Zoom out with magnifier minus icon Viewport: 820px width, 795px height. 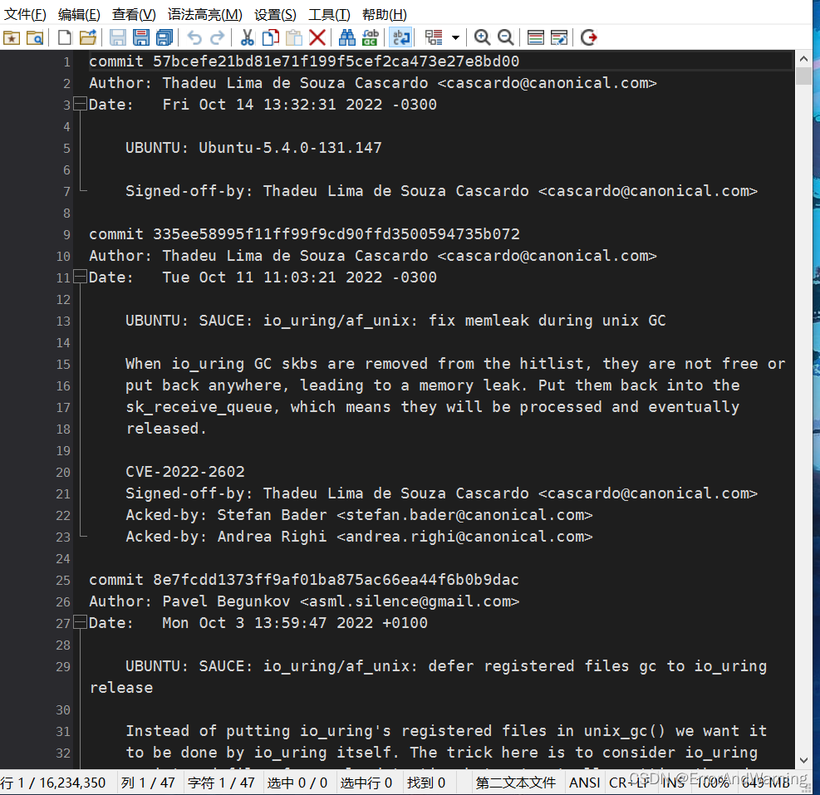coord(505,37)
